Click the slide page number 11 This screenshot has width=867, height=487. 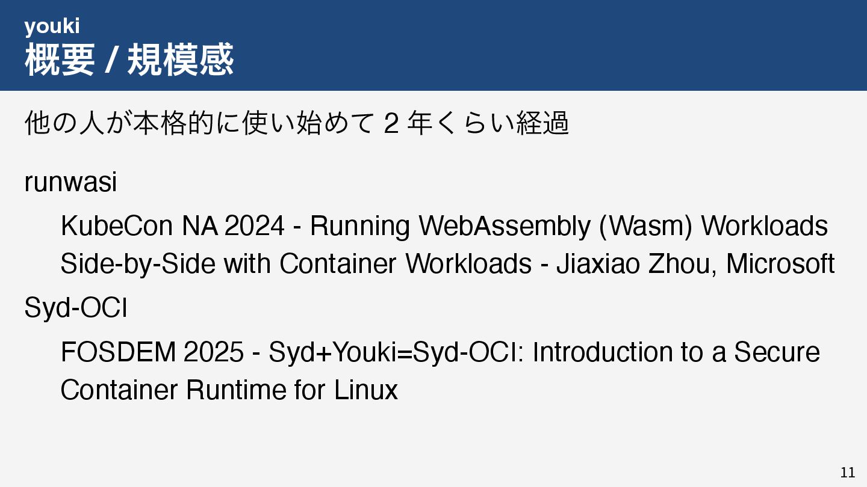click(x=847, y=473)
